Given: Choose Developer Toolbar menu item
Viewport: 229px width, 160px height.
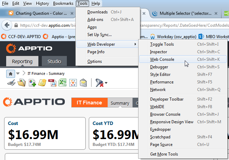Looking at the screenshot, I should (x=183, y=99).
